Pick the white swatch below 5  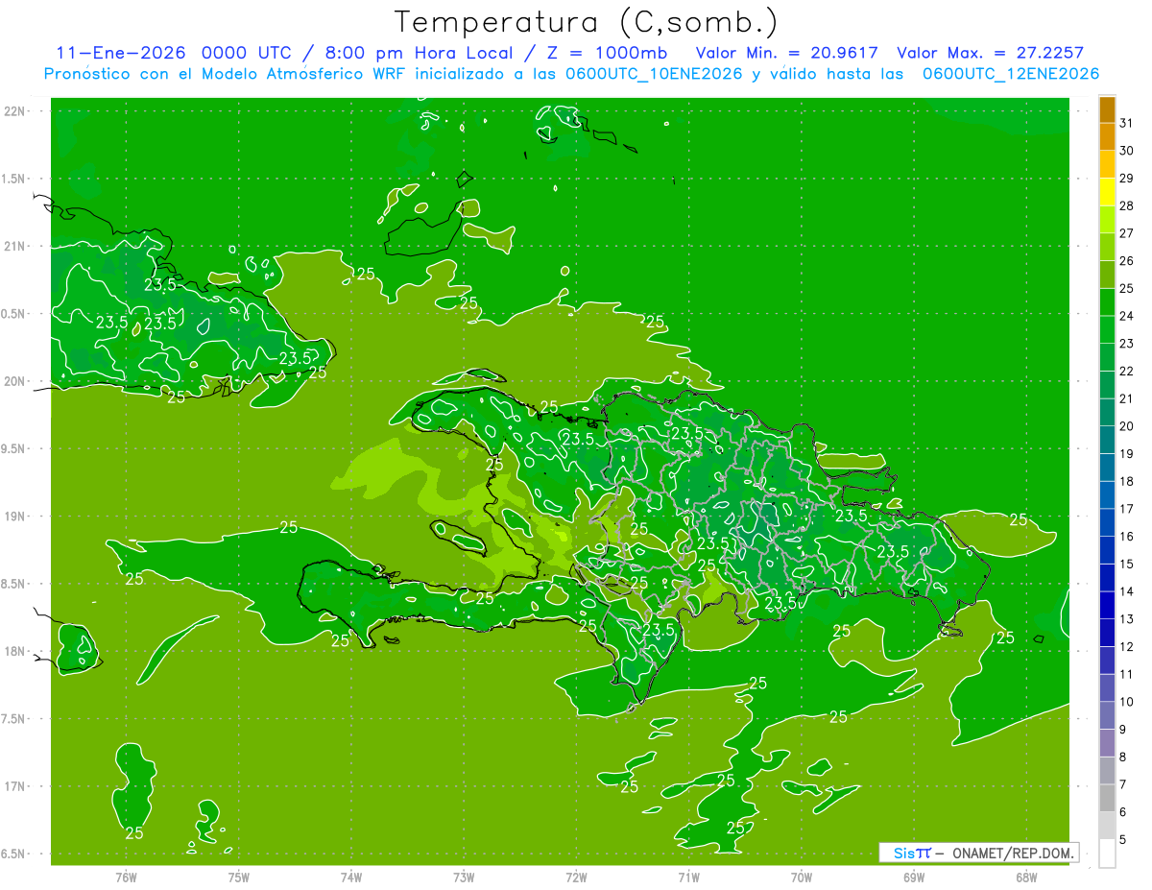[1107, 853]
